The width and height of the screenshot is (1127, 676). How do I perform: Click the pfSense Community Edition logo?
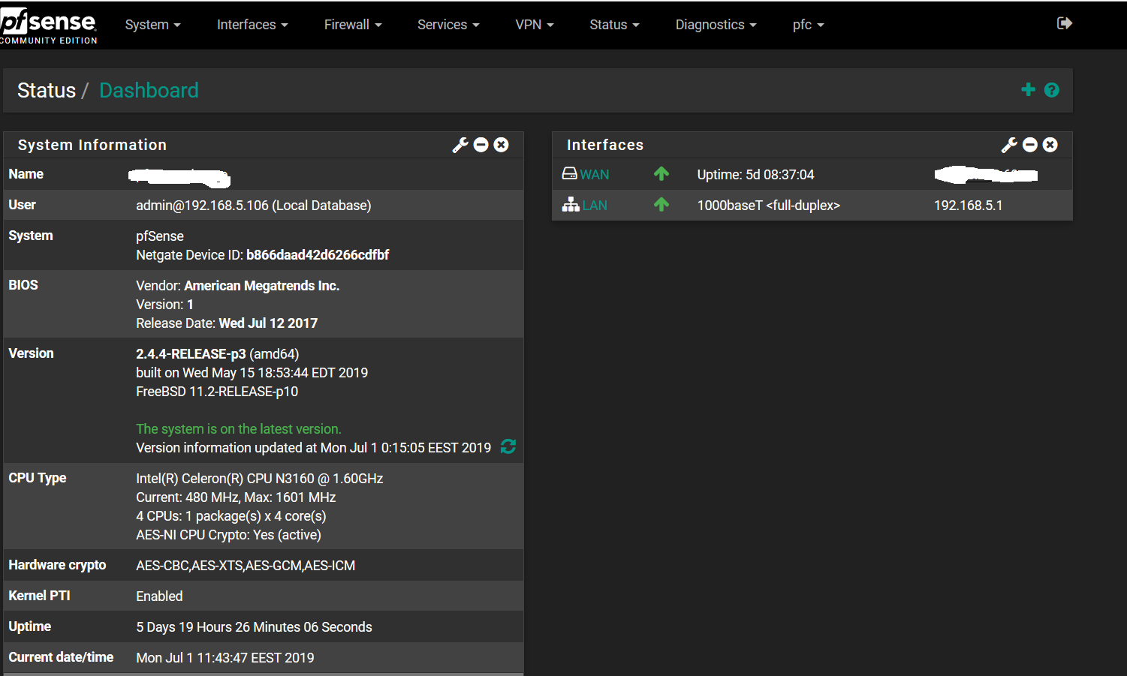[x=48, y=26]
